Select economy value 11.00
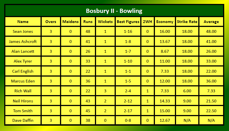229x131 pixels. (165, 61)
